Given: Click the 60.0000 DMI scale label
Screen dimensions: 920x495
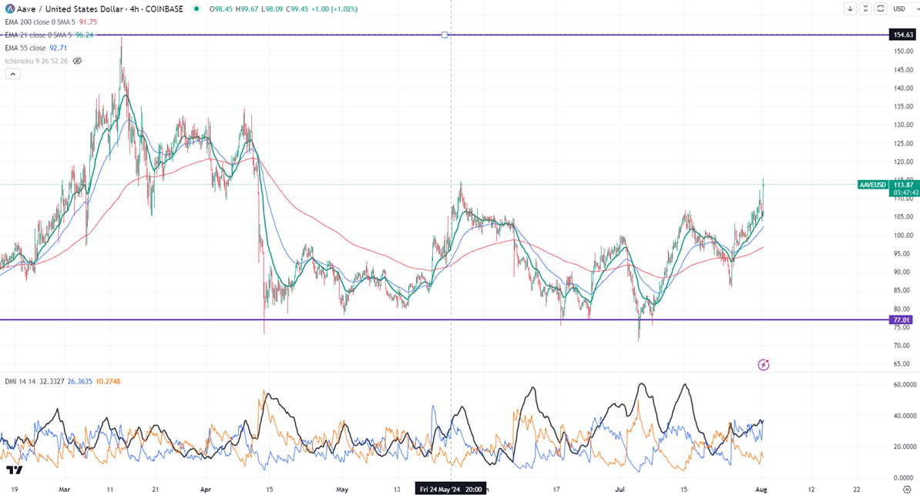Looking at the screenshot, I should coord(904,385).
